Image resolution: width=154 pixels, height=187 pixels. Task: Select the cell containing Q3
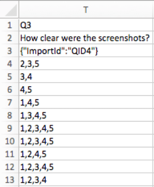pos(86,25)
